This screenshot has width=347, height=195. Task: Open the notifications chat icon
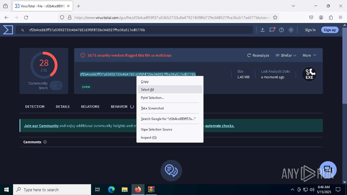272,30
